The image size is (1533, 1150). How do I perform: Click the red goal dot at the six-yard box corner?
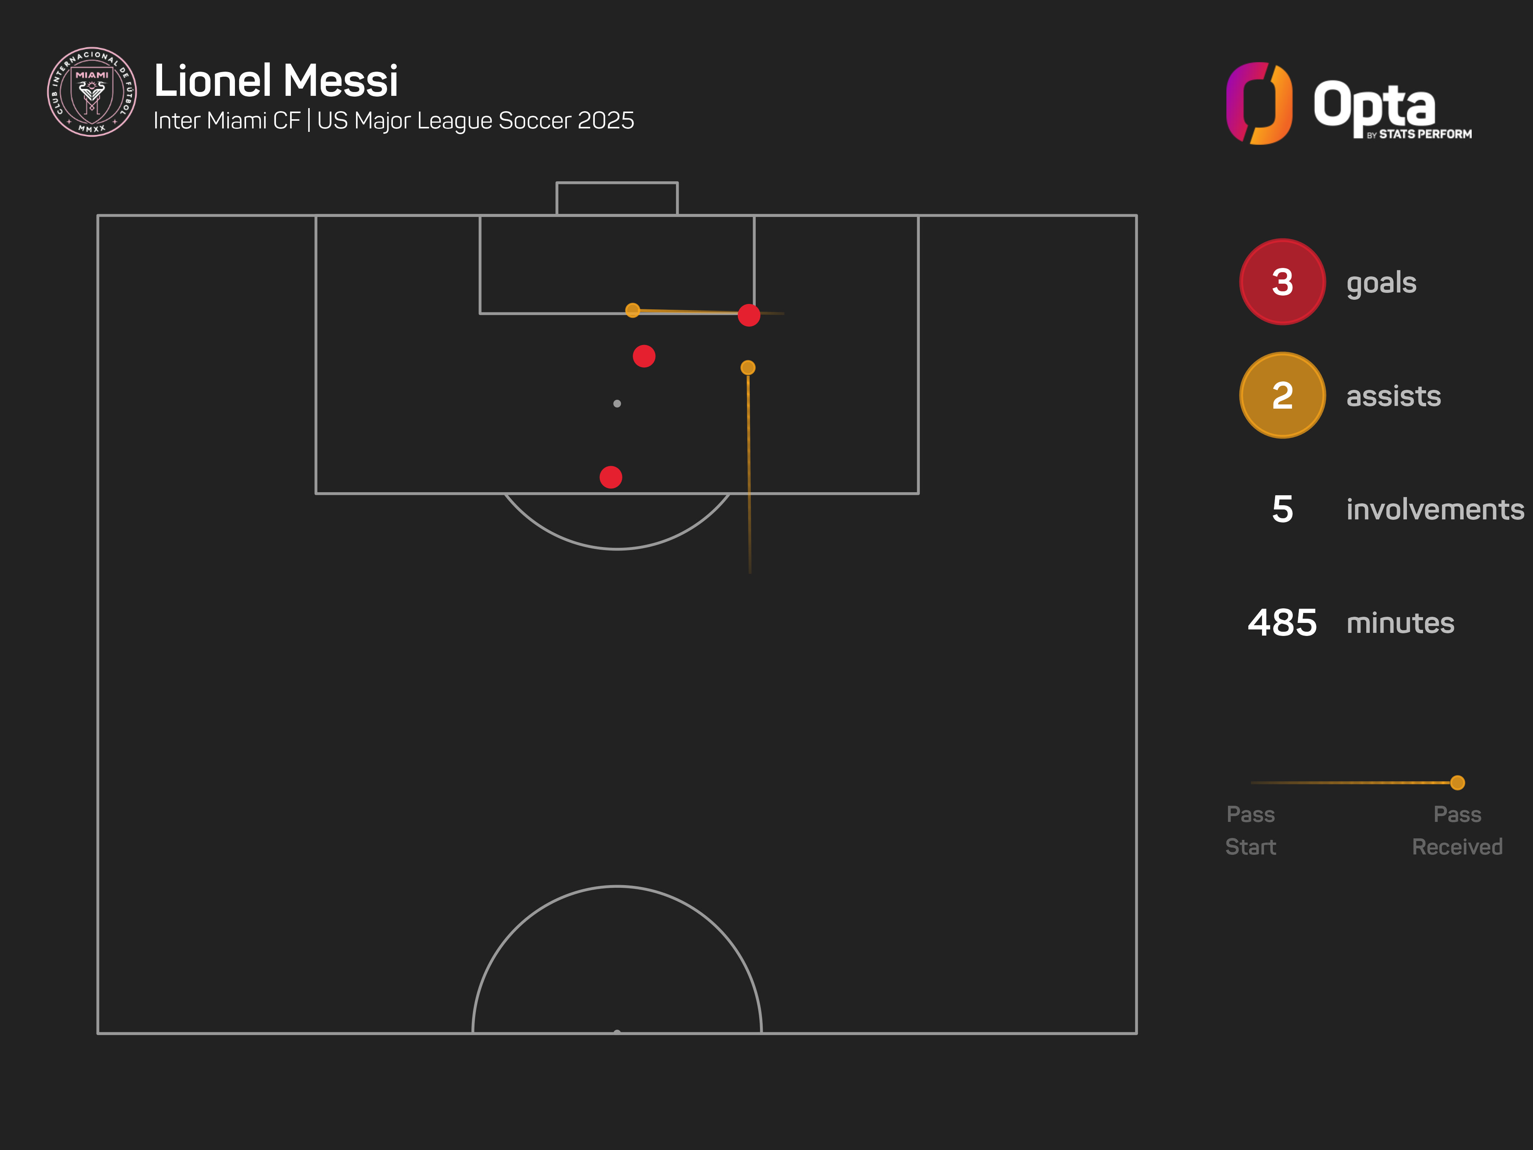click(749, 315)
